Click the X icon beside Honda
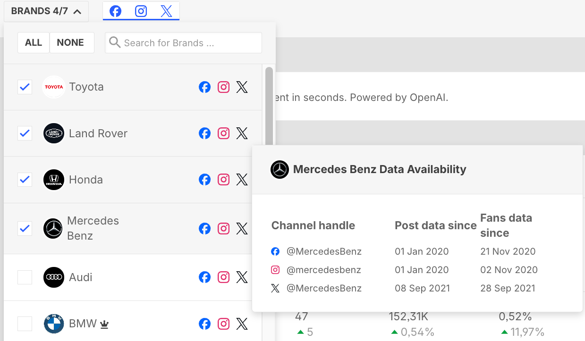 [242, 179]
